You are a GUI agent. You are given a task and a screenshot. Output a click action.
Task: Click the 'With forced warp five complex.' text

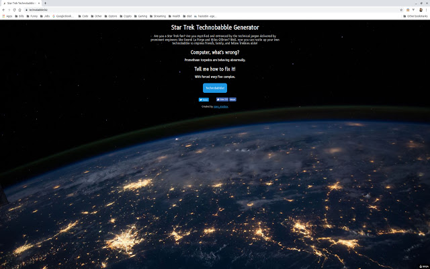tap(215, 77)
